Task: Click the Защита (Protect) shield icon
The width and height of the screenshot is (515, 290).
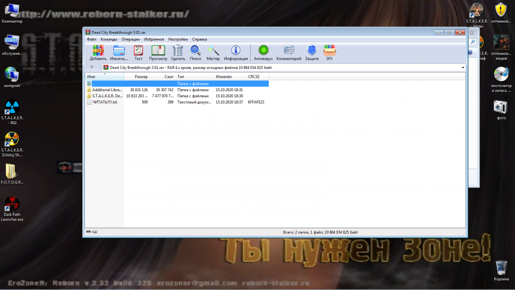Action: 312,53
